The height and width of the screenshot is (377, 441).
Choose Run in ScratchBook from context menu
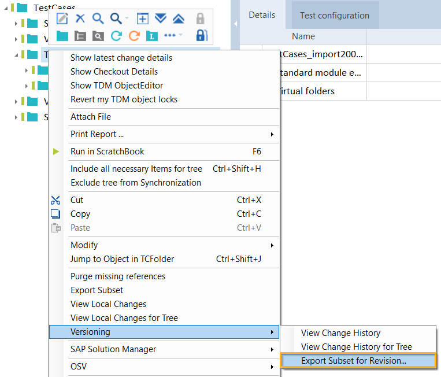click(x=108, y=151)
